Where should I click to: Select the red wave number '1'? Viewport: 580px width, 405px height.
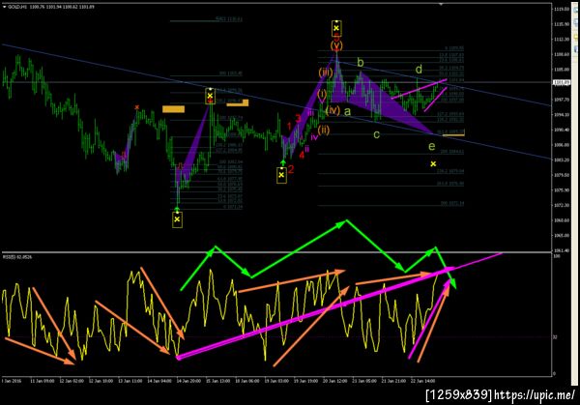coord(289,127)
